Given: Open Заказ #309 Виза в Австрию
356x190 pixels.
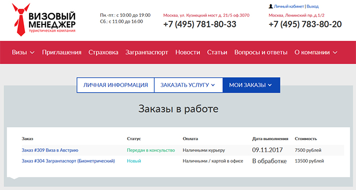Looking at the screenshot, I should pos(50,150).
